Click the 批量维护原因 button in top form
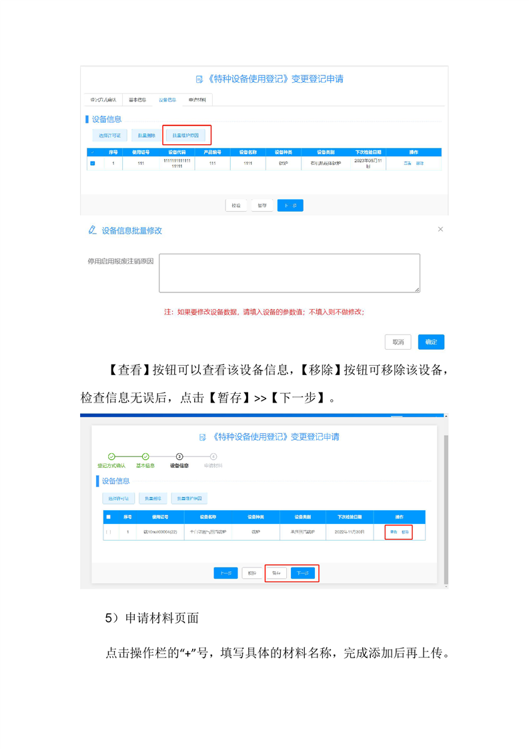This screenshot has height=749, width=529. pos(187,136)
